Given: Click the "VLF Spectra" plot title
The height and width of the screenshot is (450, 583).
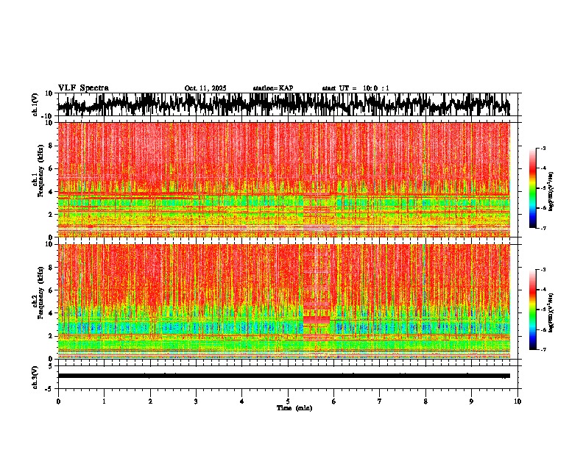Looking at the screenshot, I should click(83, 87).
